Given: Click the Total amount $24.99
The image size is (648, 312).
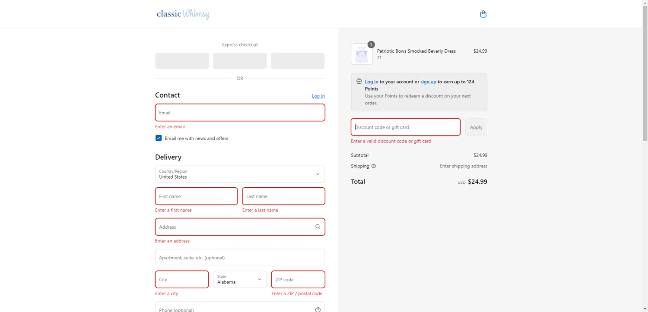Looking at the screenshot, I should pyautogui.click(x=477, y=182).
